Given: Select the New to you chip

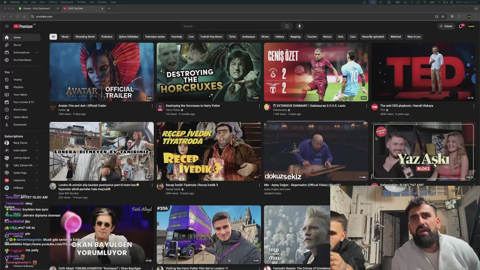Looking at the screenshot, I should (x=414, y=37).
